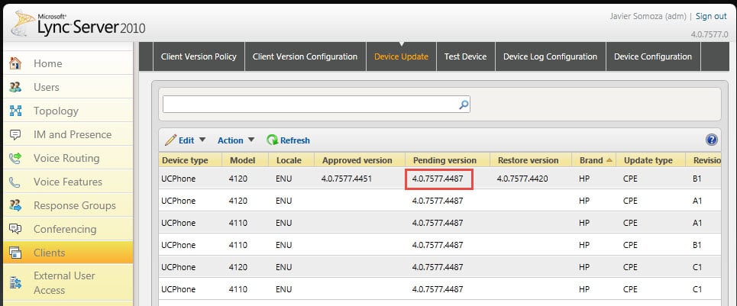
Task: Click the Clients window icon
Action: point(15,253)
